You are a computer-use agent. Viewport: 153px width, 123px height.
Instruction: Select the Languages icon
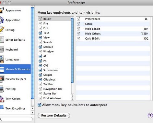2,59
